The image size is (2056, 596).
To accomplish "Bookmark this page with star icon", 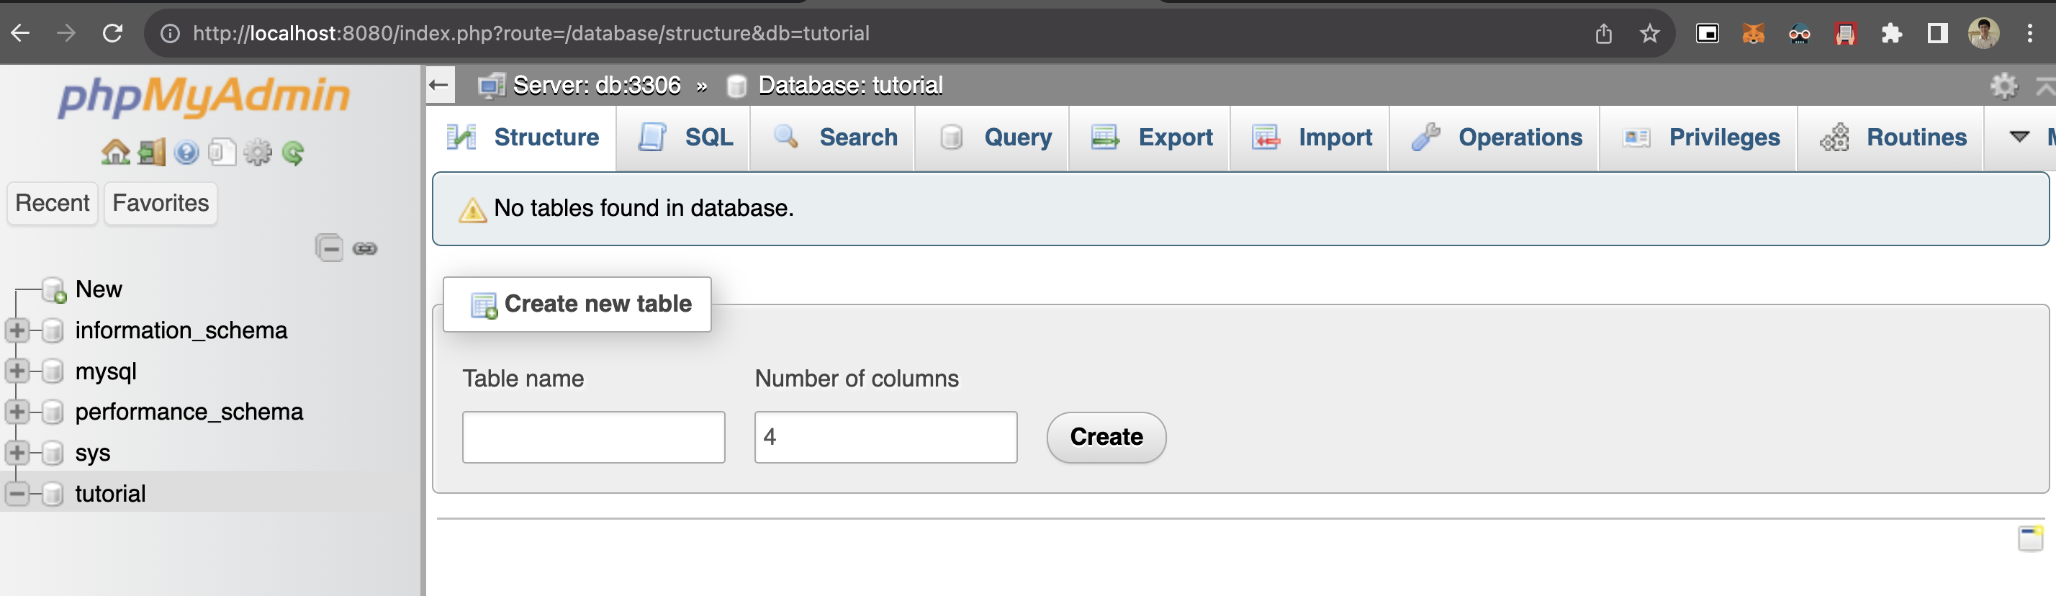I will coord(1649,34).
